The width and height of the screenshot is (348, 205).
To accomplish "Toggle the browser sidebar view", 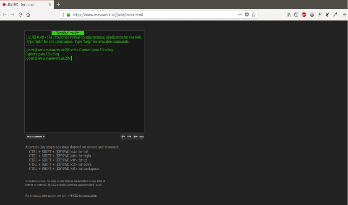I will point(296,15).
